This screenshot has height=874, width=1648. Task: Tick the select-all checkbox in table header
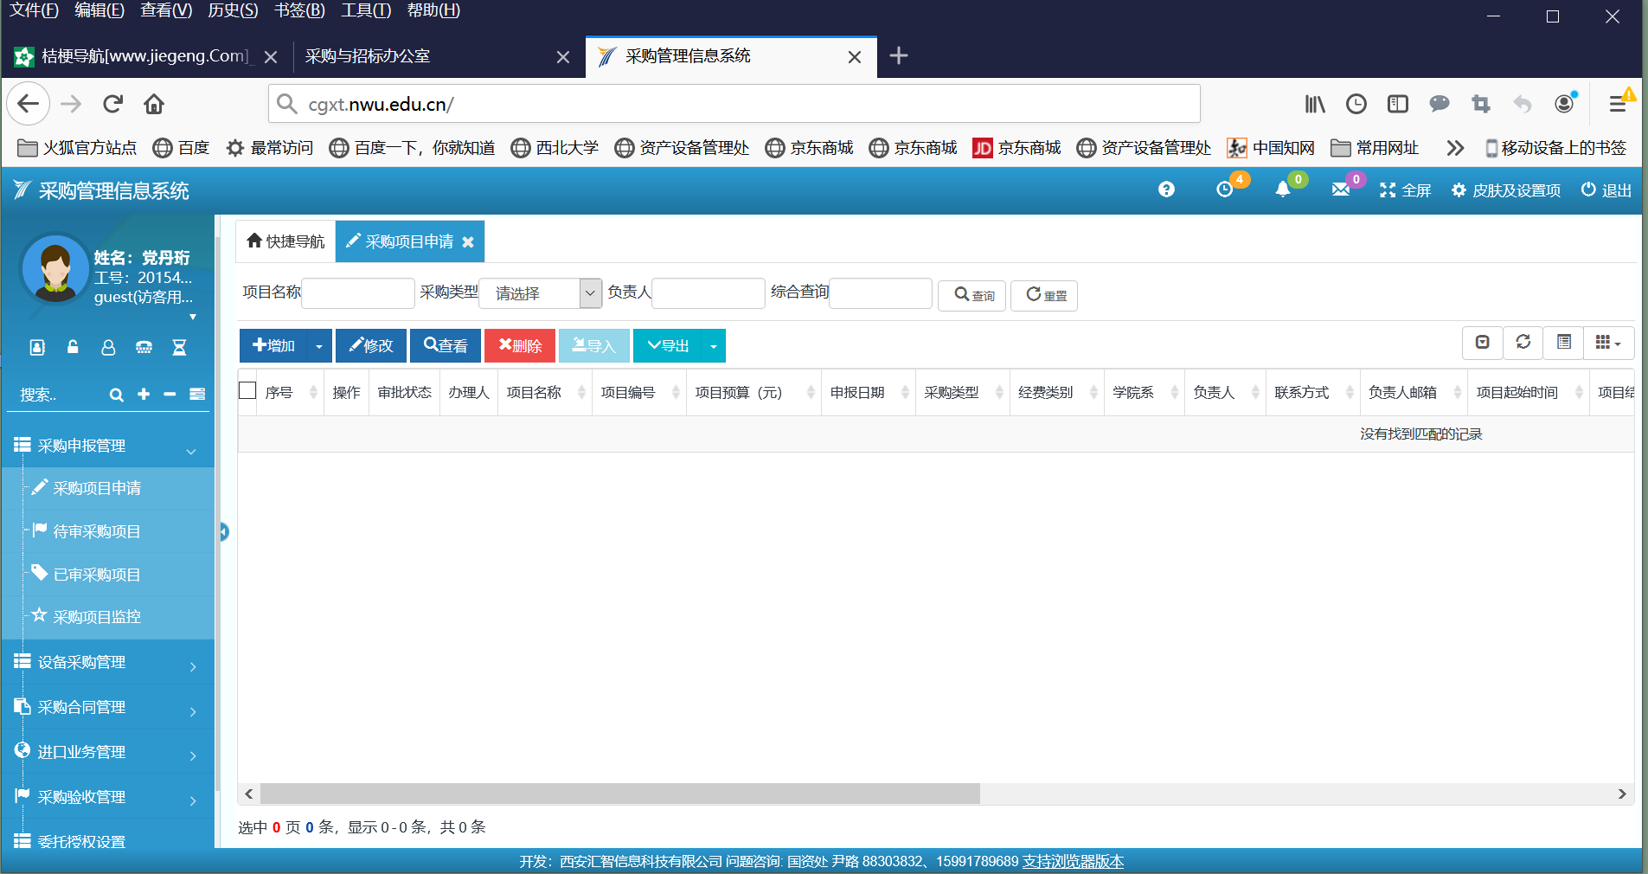pyautogui.click(x=247, y=391)
